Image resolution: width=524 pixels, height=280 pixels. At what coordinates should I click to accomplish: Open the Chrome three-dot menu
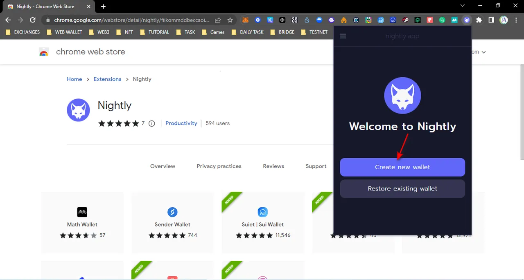pos(516,20)
